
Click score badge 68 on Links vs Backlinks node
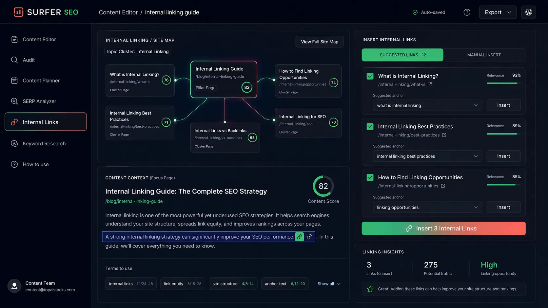[x=252, y=137]
